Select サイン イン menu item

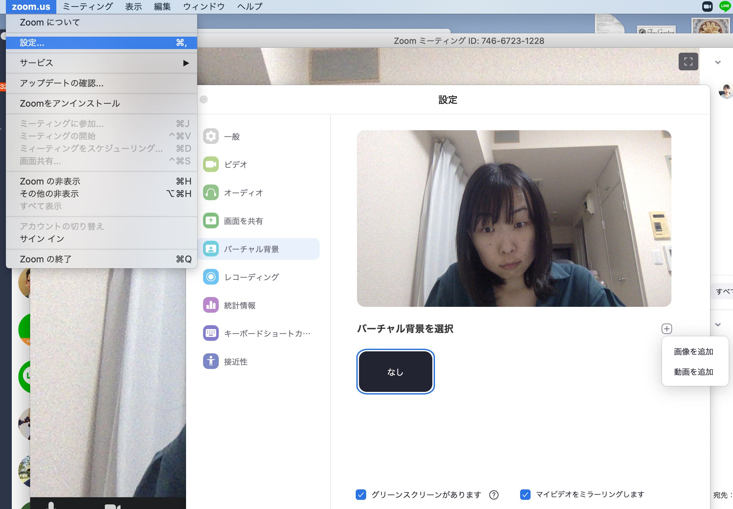(x=102, y=239)
